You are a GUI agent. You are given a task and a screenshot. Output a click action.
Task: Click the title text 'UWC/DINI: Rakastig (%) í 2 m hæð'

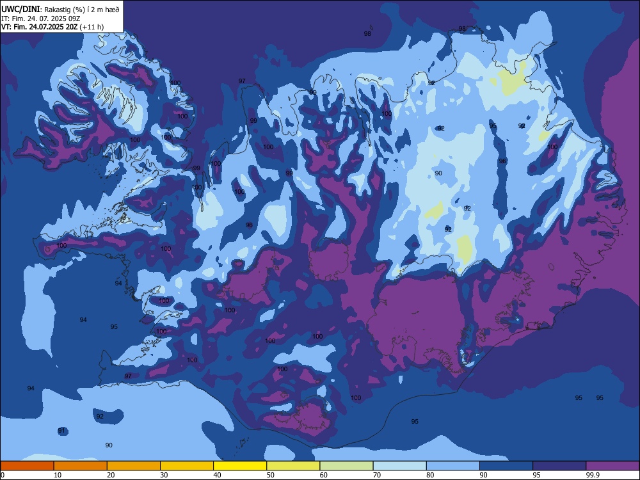pyautogui.click(x=60, y=10)
